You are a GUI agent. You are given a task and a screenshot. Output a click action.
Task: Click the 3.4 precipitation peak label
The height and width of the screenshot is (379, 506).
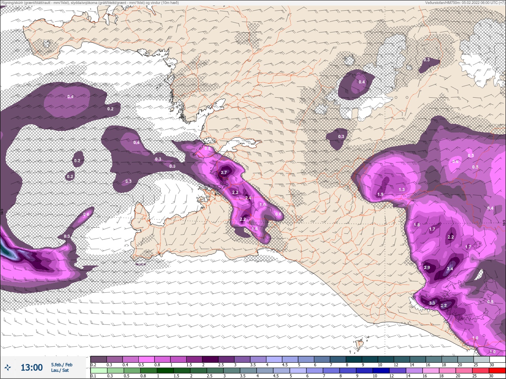click(x=450, y=269)
